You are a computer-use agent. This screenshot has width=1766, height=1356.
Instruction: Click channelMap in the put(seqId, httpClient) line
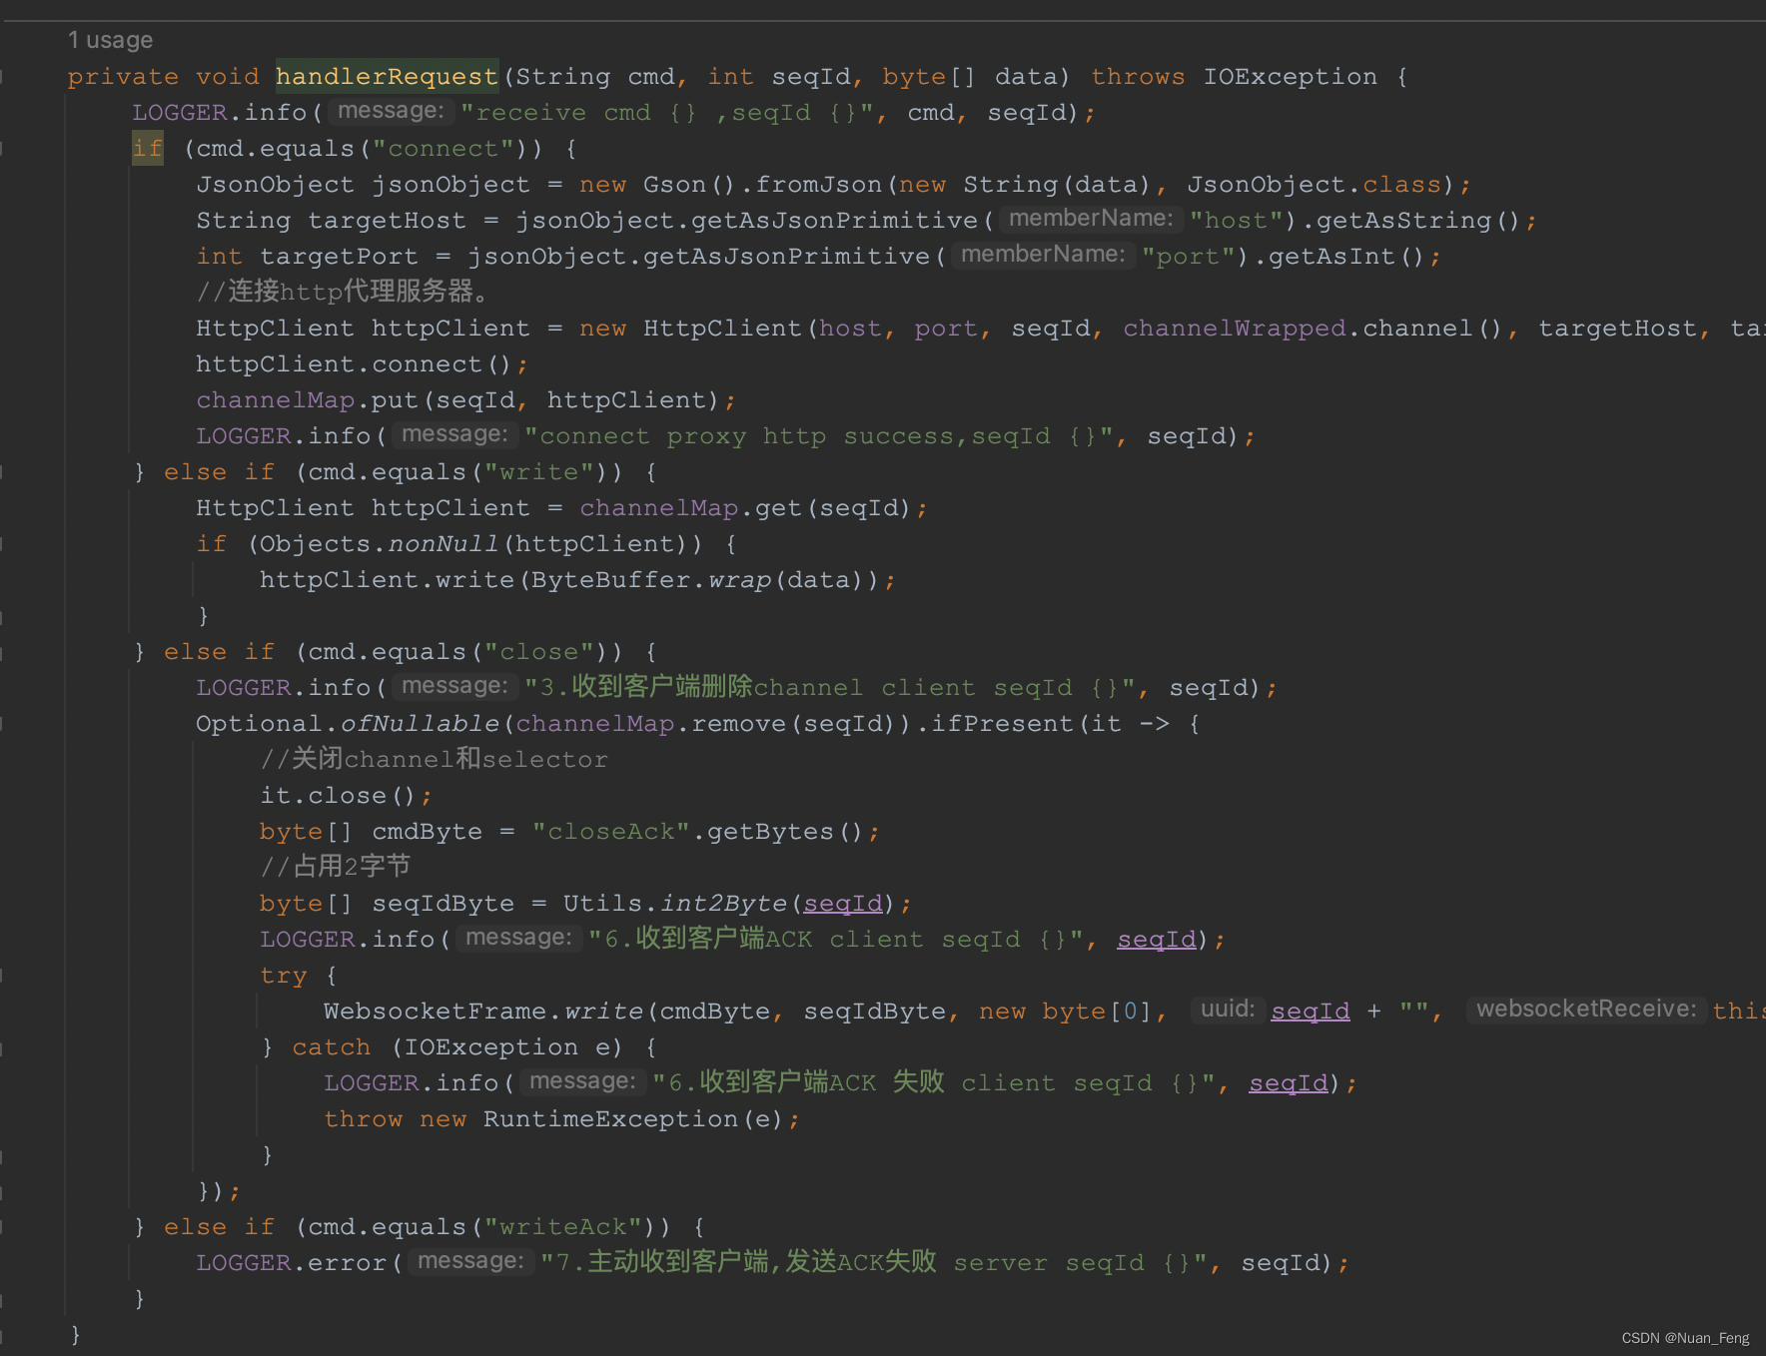(275, 400)
